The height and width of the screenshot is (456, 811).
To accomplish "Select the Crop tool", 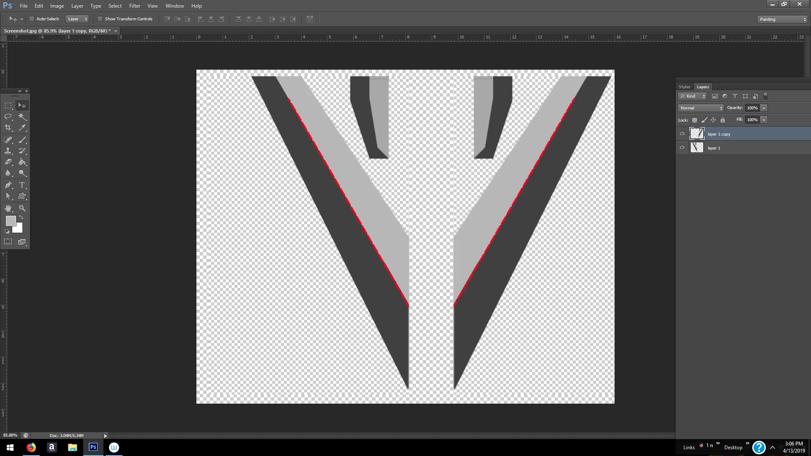I will 8,128.
